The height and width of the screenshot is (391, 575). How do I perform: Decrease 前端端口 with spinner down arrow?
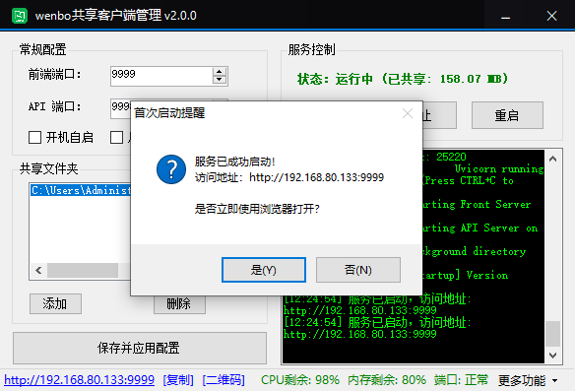[x=220, y=80]
